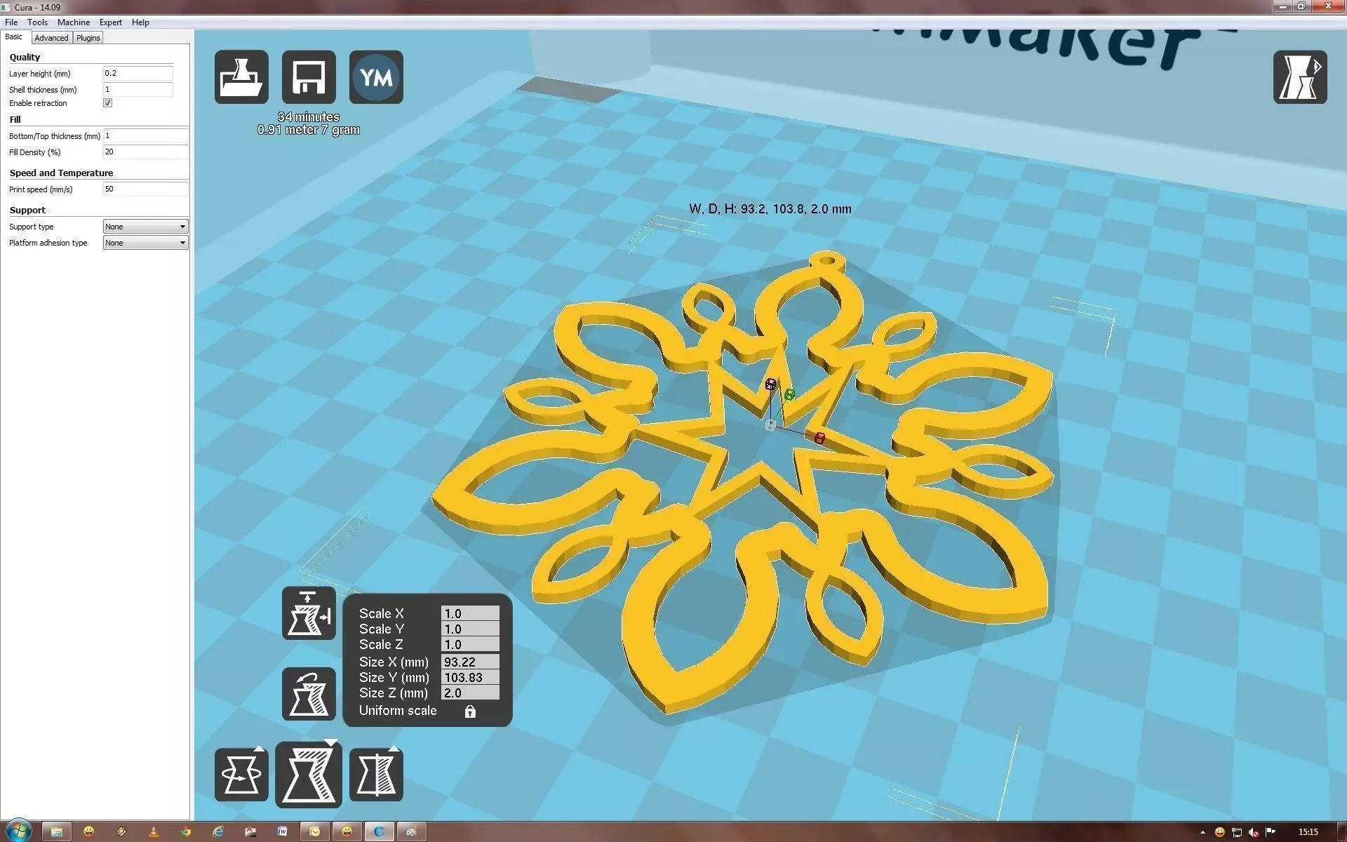This screenshot has width=1347, height=842.
Task: Open Microsoft Word from taskbar
Action: click(x=283, y=831)
